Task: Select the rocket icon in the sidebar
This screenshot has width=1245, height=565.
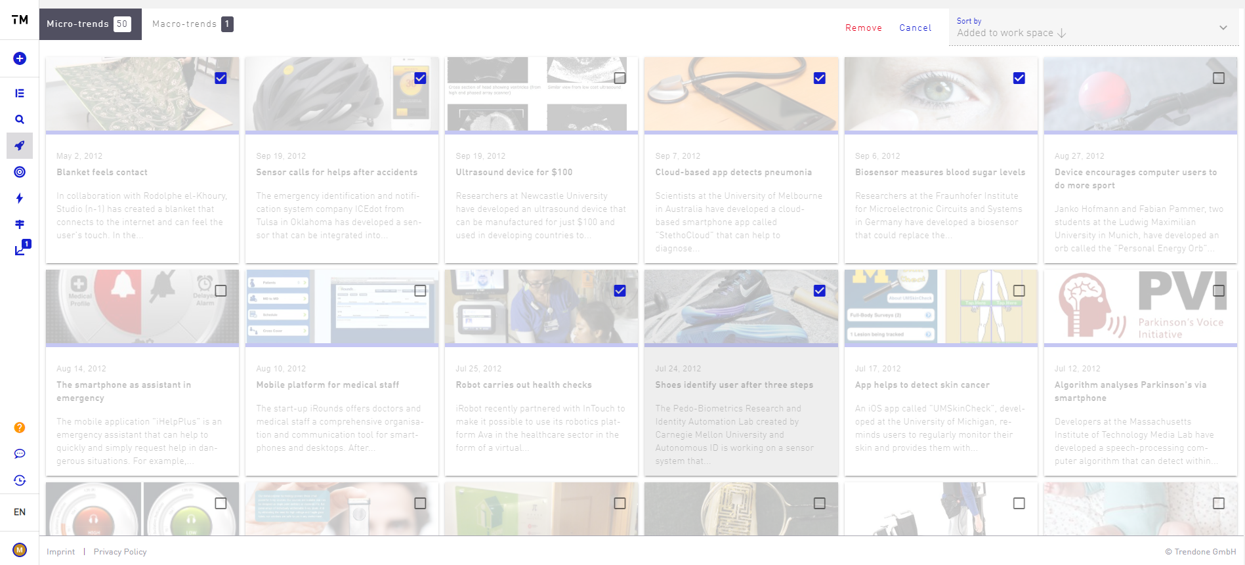Action: pyautogui.click(x=20, y=146)
